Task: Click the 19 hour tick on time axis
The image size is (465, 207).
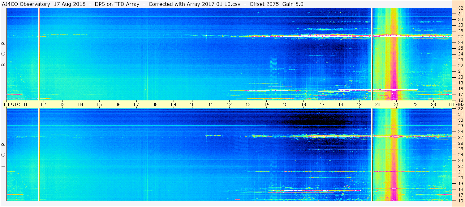Action: (x=359, y=104)
